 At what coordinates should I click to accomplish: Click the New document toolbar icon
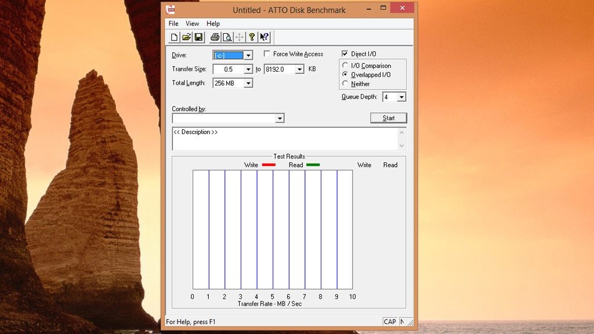tap(174, 37)
